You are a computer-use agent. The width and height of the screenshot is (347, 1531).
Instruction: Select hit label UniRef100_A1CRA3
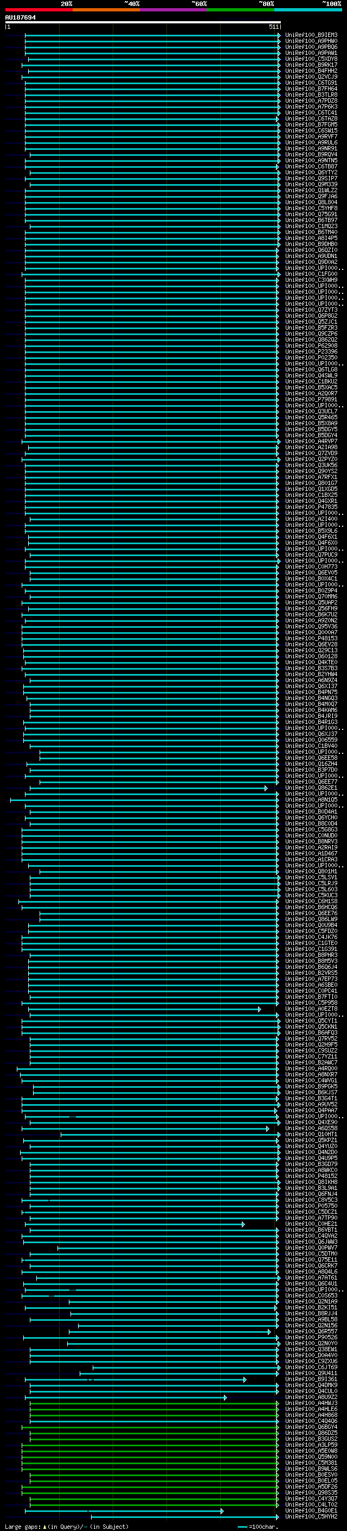click(x=311, y=859)
